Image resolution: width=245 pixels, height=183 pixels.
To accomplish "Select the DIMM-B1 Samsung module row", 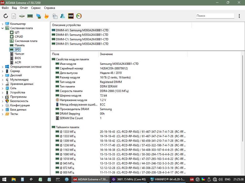I will 80,35.
